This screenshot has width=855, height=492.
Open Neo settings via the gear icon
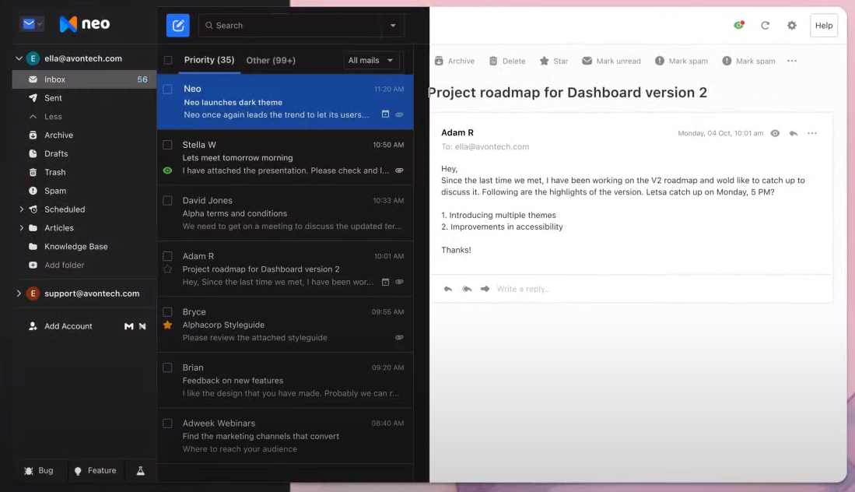(x=792, y=25)
